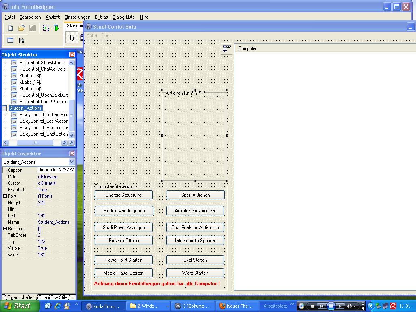Select the arrow pointer tool
416x312 pixels.
click(72, 38)
